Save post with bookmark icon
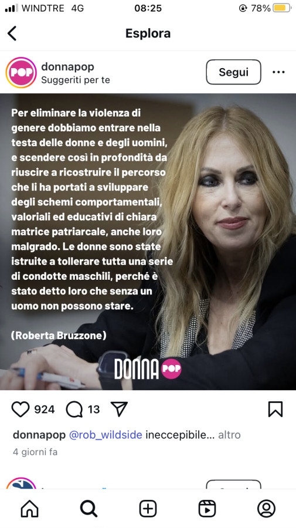The image size is (296, 528). point(275,409)
